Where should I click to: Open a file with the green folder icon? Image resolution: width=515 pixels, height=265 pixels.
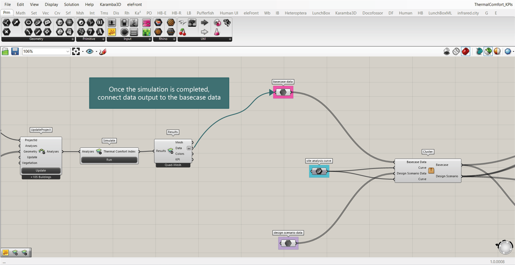[5, 51]
